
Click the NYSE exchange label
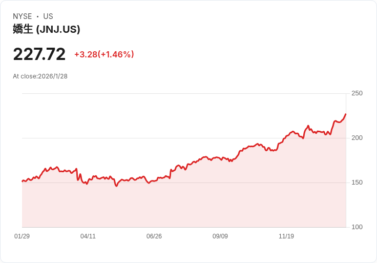(x=23, y=16)
